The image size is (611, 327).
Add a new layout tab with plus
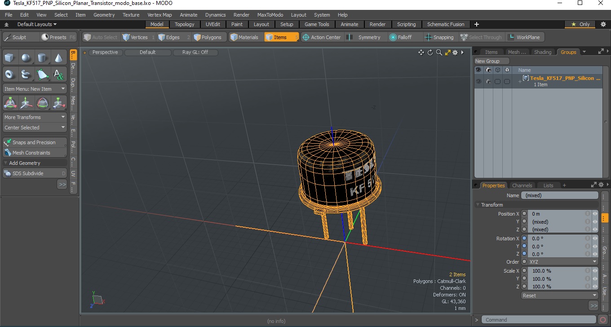pyautogui.click(x=477, y=24)
